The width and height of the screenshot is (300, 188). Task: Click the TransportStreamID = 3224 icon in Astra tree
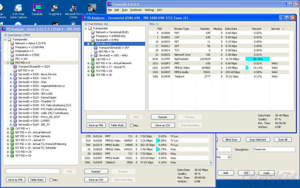pyautogui.click(x=15, y=66)
